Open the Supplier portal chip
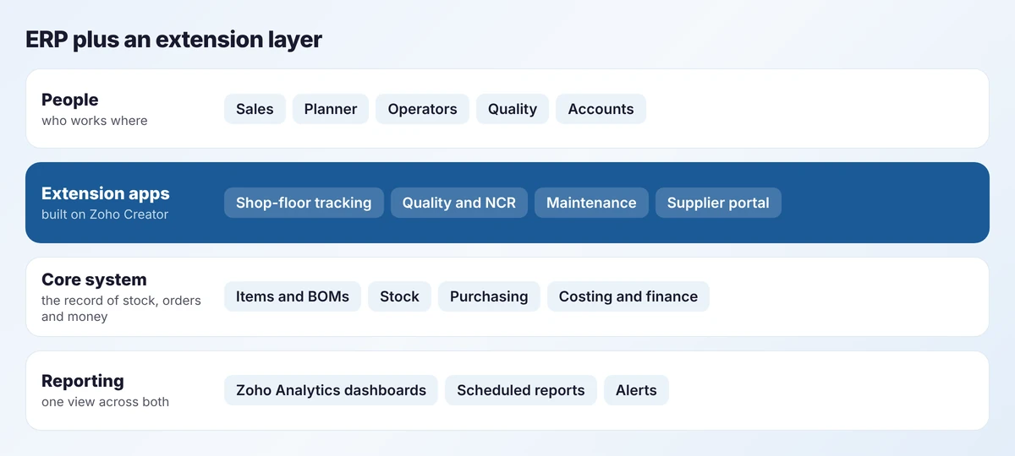Screen dimensions: 1015x456 point(718,203)
